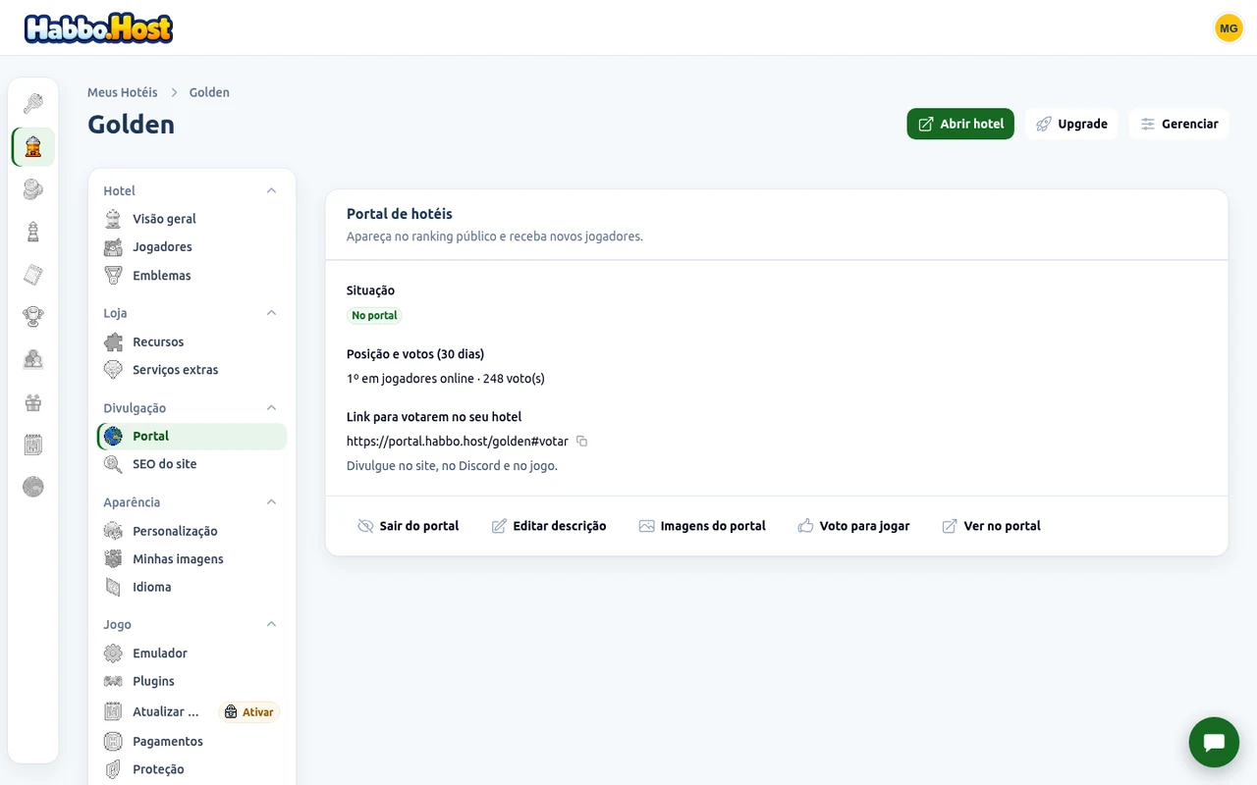Image resolution: width=1257 pixels, height=785 pixels.
Task: Click the gray globe icon in the left rail
Action: click(x=33, y=487)
